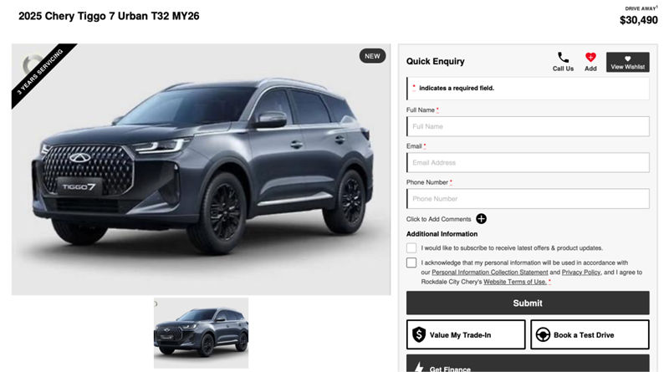Focus the Phone Number input field
This screenshot has height=372, width=669.
(528, 199)
